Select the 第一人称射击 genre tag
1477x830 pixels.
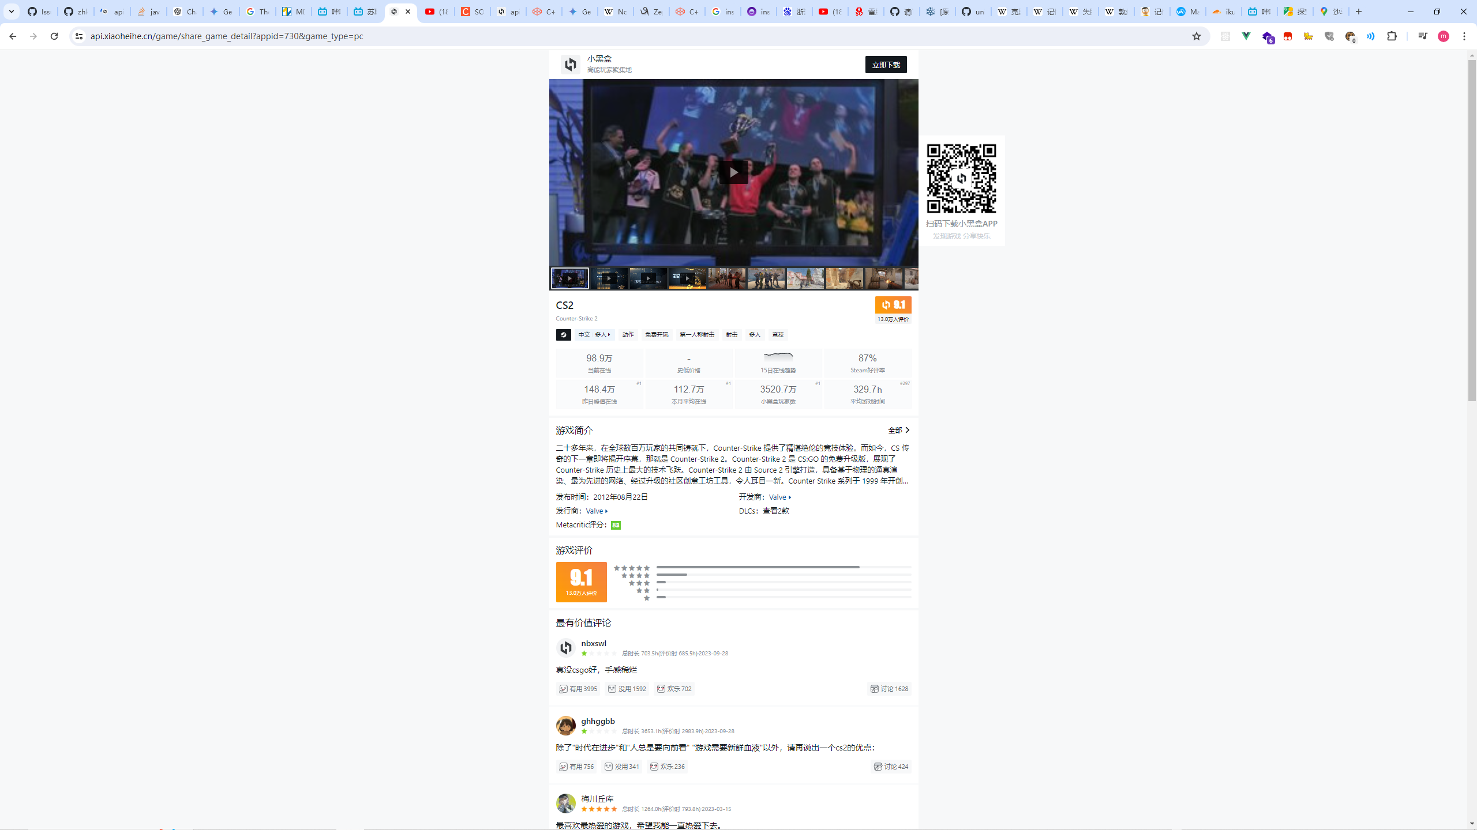point(696,335)
